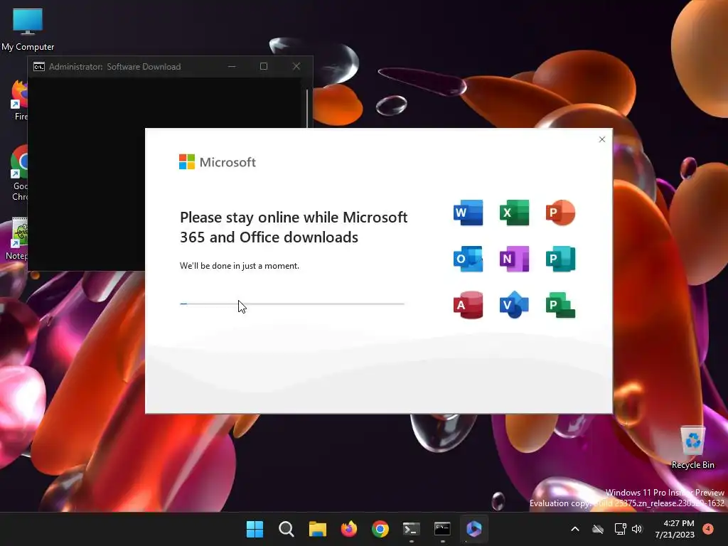Image resolution: width=728 pixels, height=546 pixels.
Task: Click the Software Download console scrollbar
Action: (x=307, y=108)
